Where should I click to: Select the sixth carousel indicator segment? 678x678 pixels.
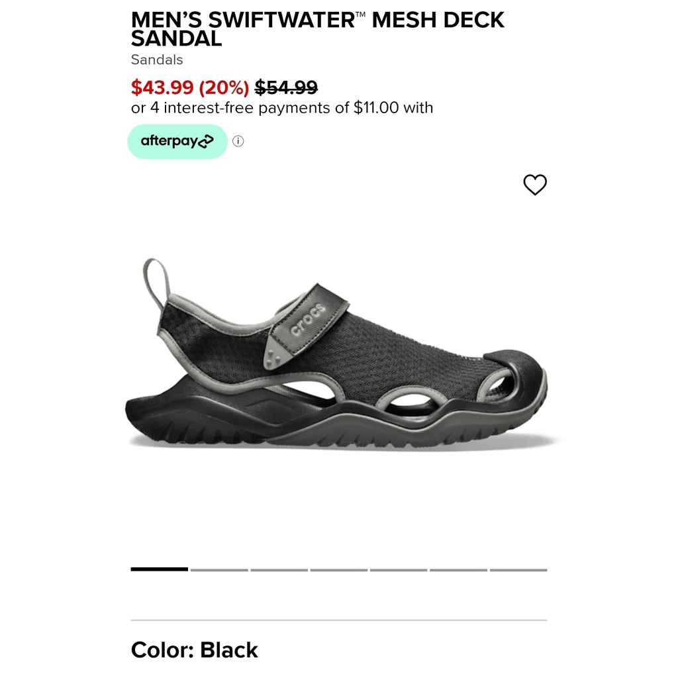click(x=458, y=569)
